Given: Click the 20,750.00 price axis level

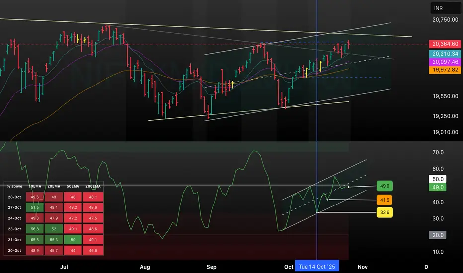Looking at the screenshot, I should tap(445, 20).
